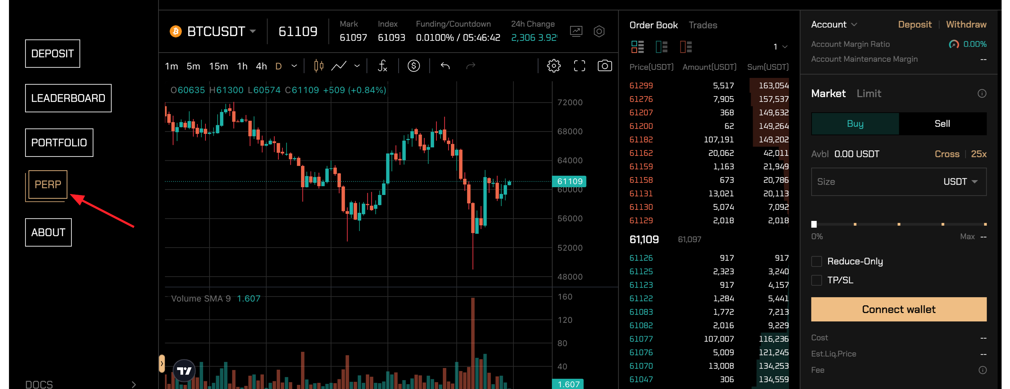The image size is (1010, 389).
Task: Open the indicators fx menu
Action: (x=382, y=66)
